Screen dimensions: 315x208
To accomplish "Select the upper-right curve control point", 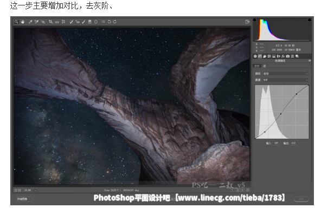I will (x=297, y=94).
